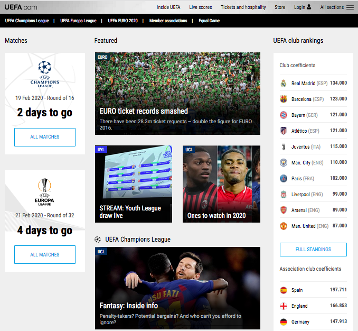358x331 pixels.
Task: Open the Store link
Action: [x=280, y=7]
